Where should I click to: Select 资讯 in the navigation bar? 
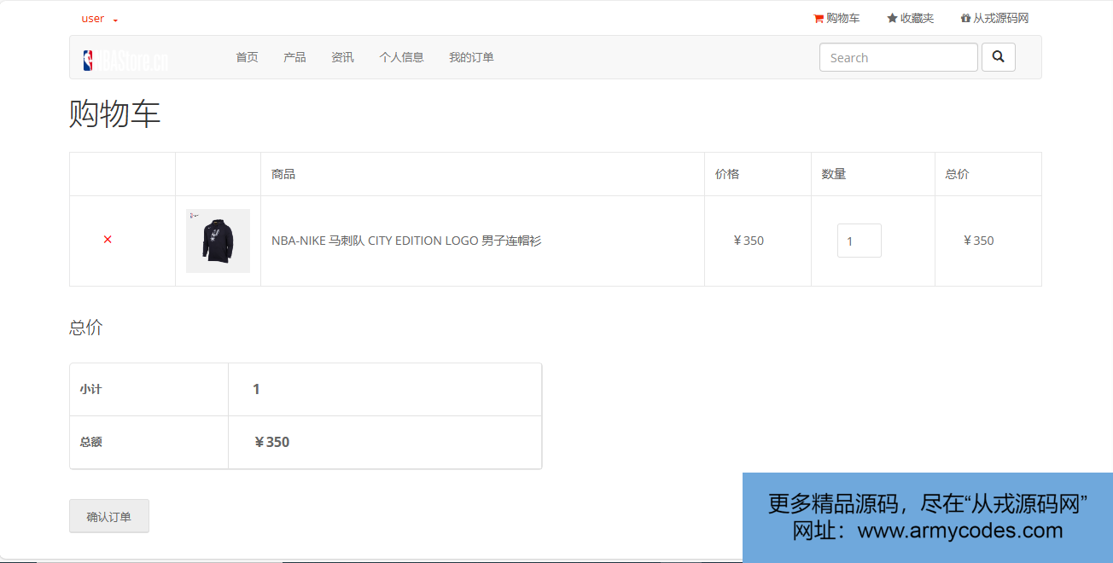(342, 57)
